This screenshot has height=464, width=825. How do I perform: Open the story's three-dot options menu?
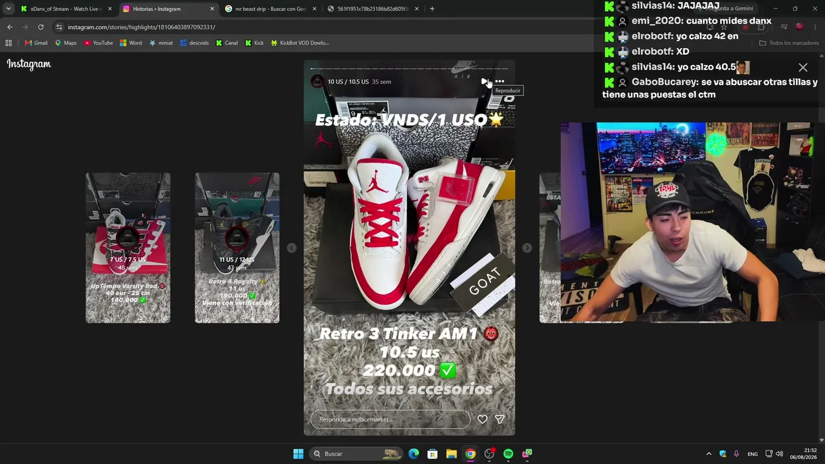[x=500, y=82]
